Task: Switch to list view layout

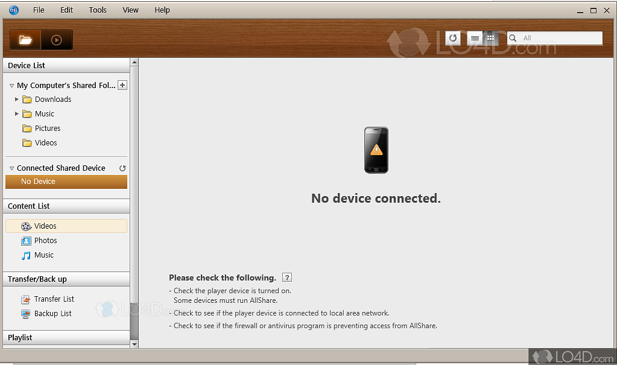Action: point(475,38)
